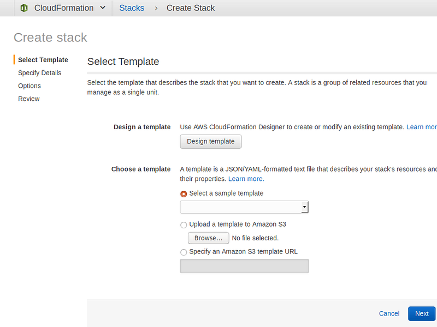Click the Design template button

(x=211, y=142)
